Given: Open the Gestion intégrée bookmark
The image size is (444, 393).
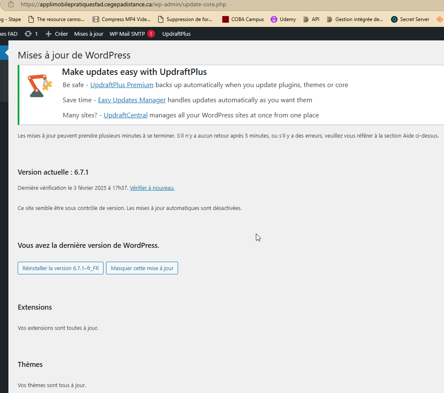Looking at the screenshot, I should click(x=355, y=19).
